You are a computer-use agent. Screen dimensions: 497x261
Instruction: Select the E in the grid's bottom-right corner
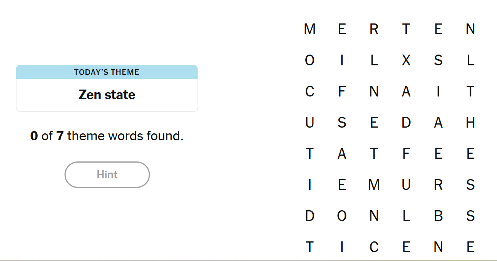470,247
